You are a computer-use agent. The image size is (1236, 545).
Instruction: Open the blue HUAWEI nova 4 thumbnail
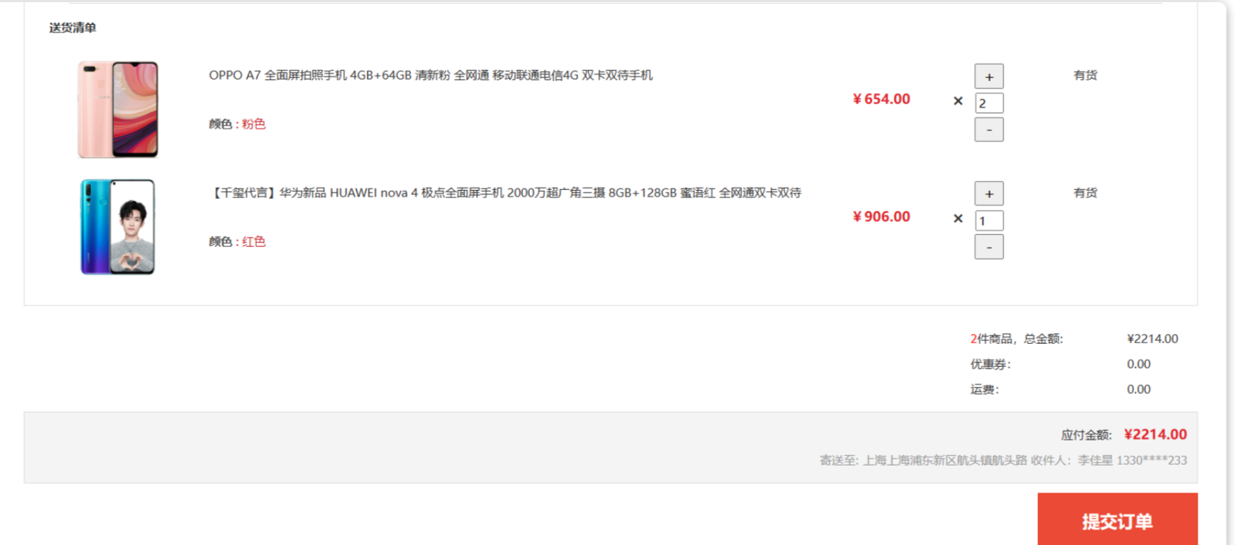[x=118, y=227]
